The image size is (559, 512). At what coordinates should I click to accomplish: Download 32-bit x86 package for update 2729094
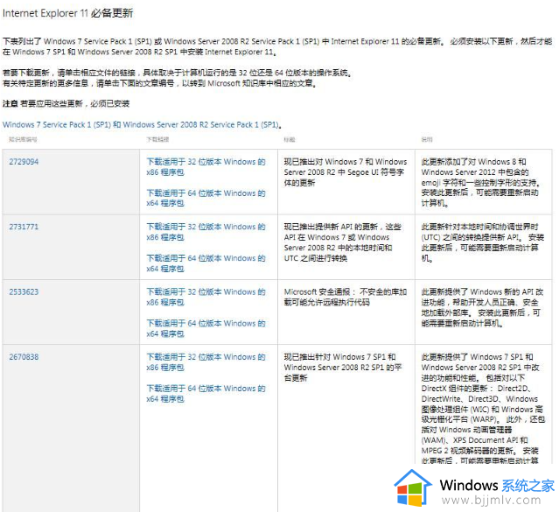point(206,167)
